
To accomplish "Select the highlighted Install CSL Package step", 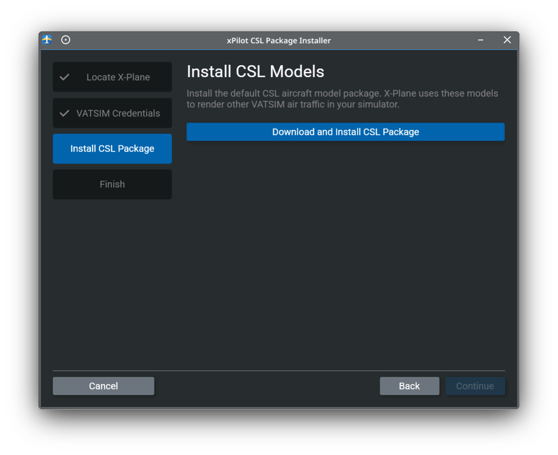I will (x=112, y=148).
